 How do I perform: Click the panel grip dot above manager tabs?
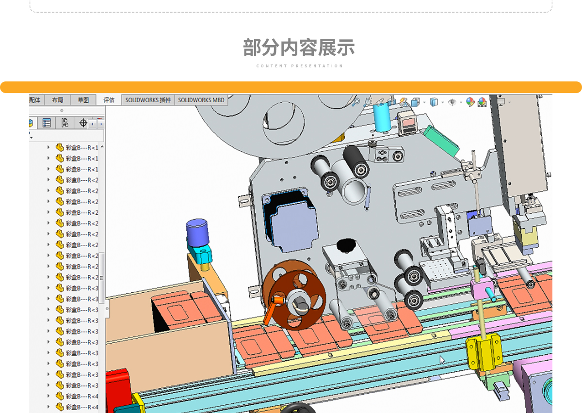(x=62, y=111)
